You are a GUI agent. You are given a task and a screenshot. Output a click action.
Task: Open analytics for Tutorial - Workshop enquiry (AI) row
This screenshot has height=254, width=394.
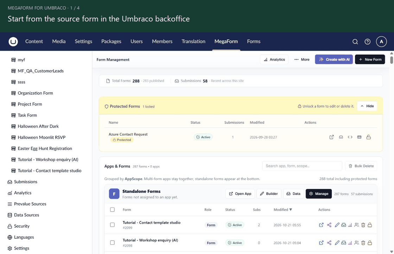(x=350, y=243)
